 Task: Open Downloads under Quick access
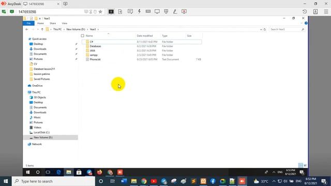[40, 49]
